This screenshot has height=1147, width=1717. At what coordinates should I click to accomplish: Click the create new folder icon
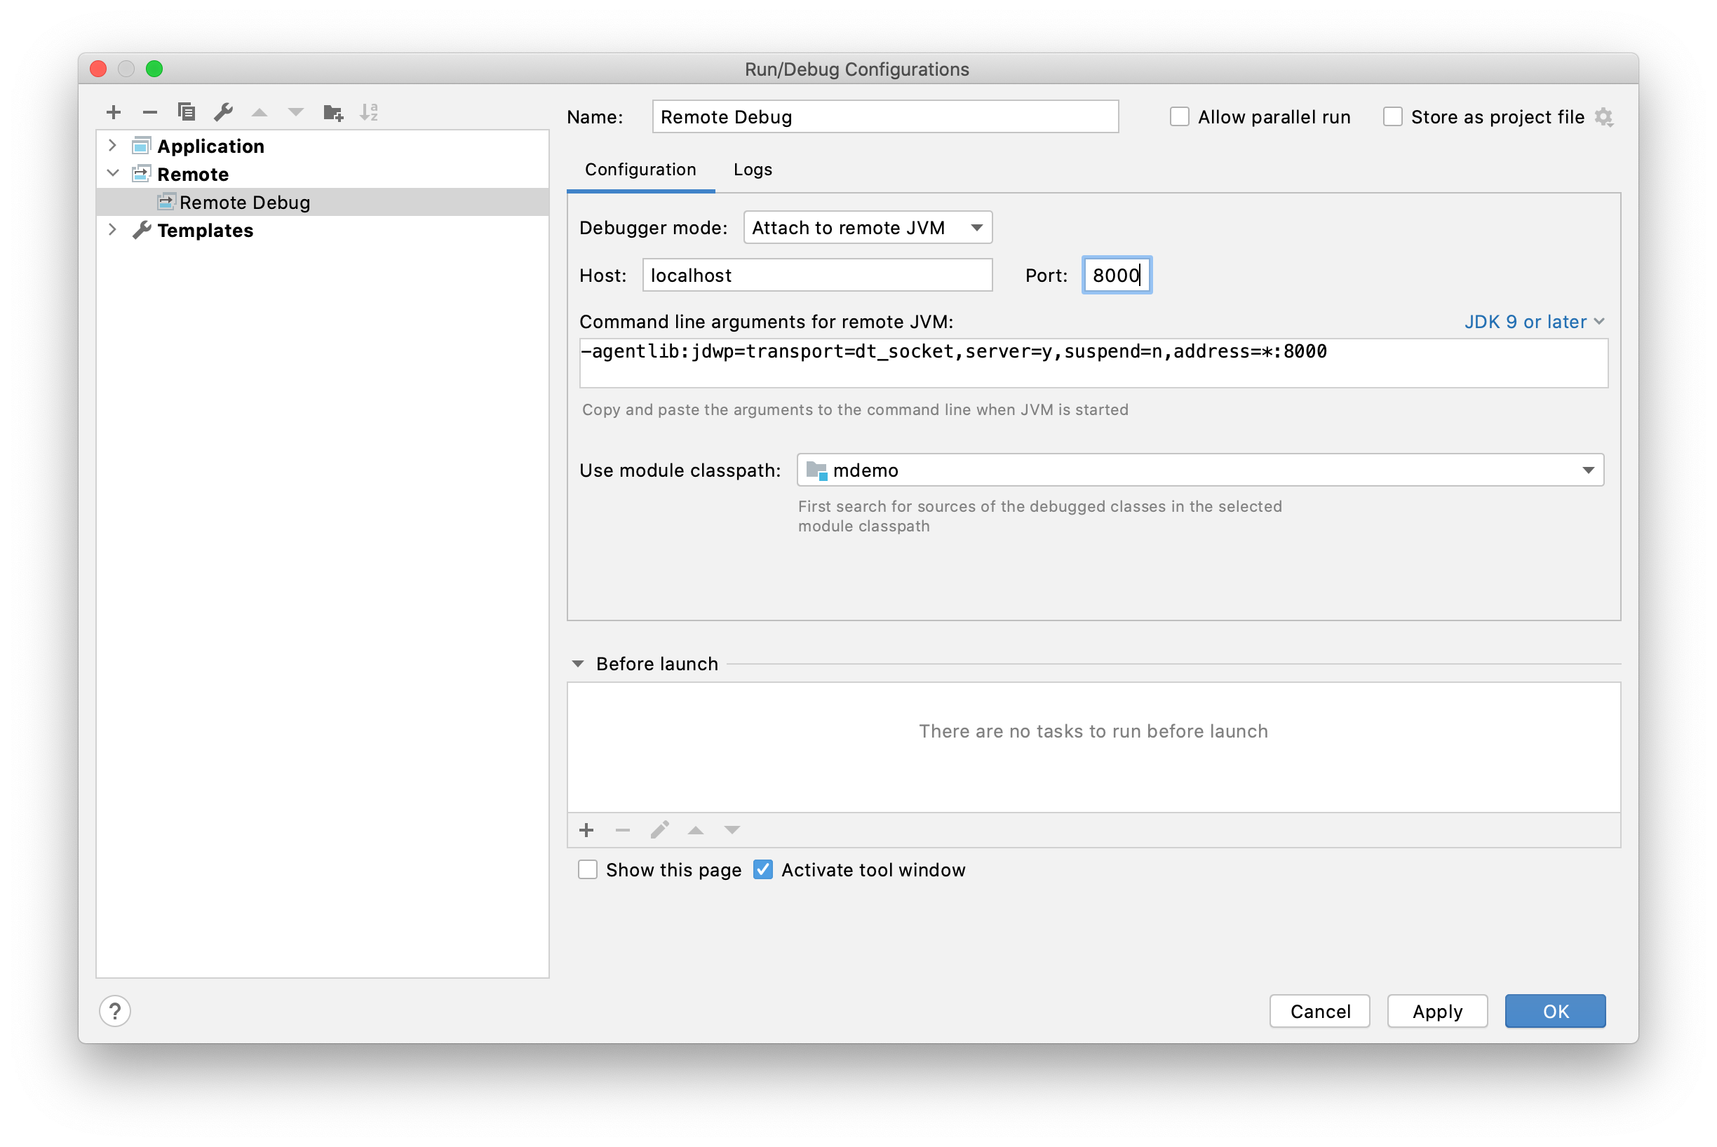tap(333, 112)
